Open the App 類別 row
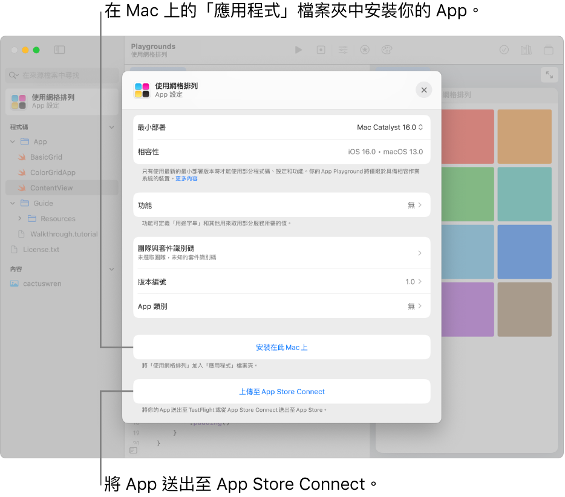This screenshot has width=565, height=497. pos(282,306)
